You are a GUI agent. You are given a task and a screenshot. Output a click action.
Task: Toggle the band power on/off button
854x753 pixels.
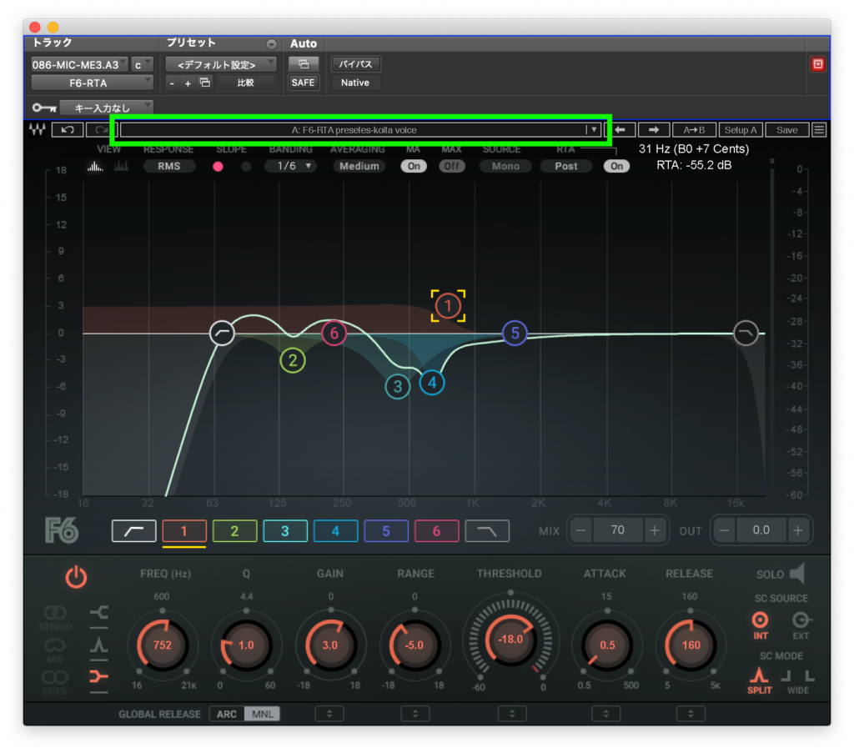click(76, 577)
